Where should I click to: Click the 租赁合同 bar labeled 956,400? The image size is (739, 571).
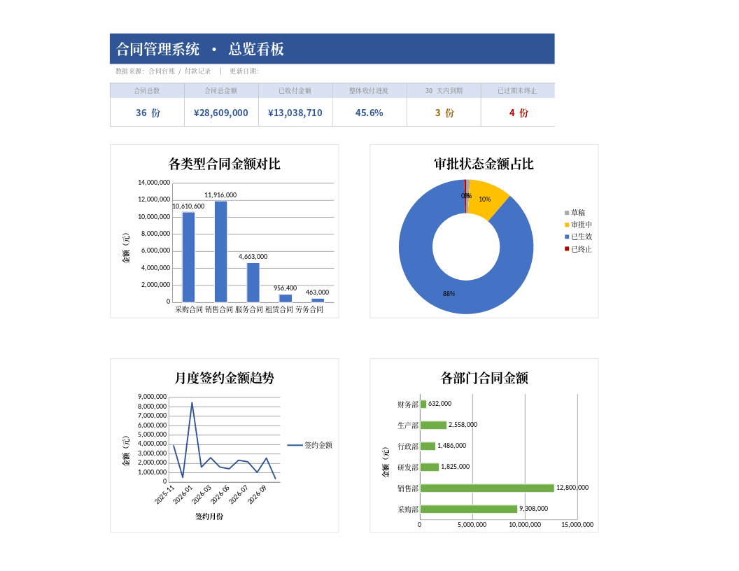285,298
